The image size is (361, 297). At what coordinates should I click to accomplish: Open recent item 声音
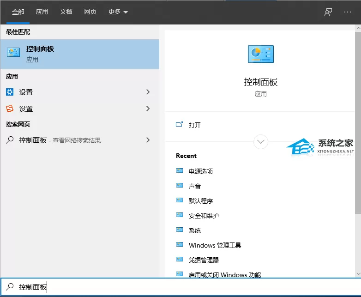coord(195,186)
